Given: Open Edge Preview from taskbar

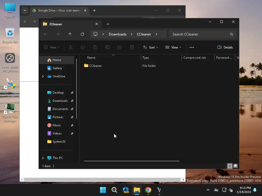Looking at the screenshot, I should (x=126, y=190).
